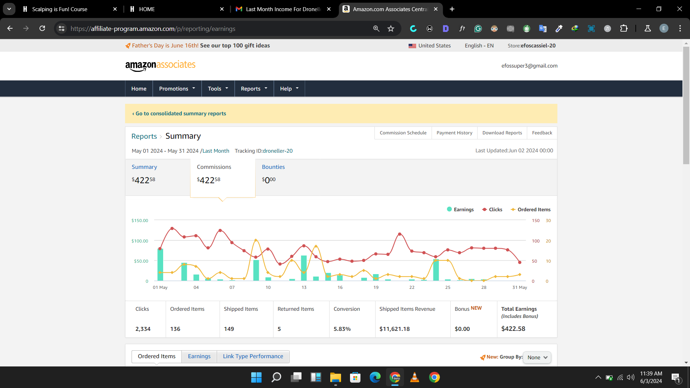Open the Grammarly extension icon

click(x=478, y=28)
